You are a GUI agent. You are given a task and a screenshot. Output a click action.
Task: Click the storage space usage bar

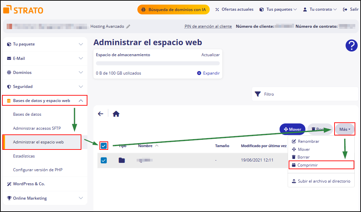click(158, 63)
